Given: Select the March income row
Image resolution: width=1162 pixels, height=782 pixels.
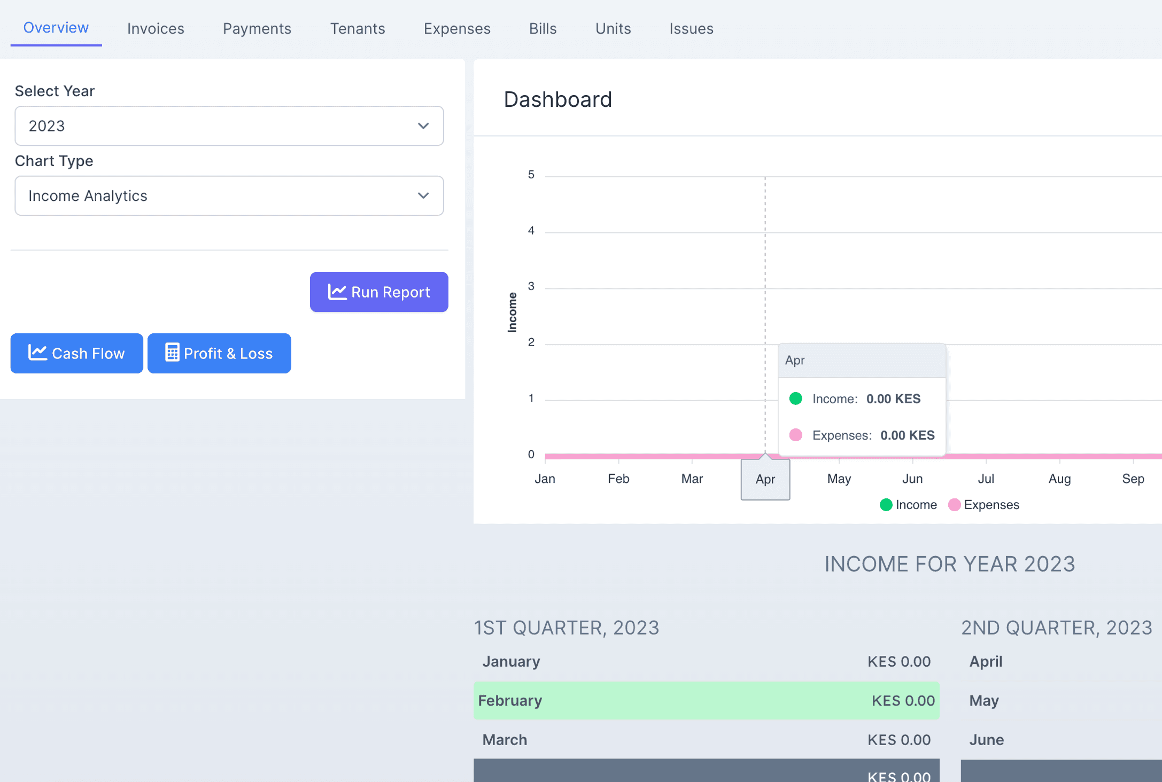Looking at the screenshot, I should pos(706,740).
